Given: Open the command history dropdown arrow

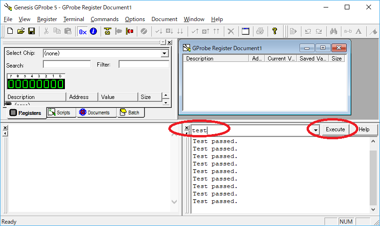Looking at the screenshot, I should coord(315,130).
